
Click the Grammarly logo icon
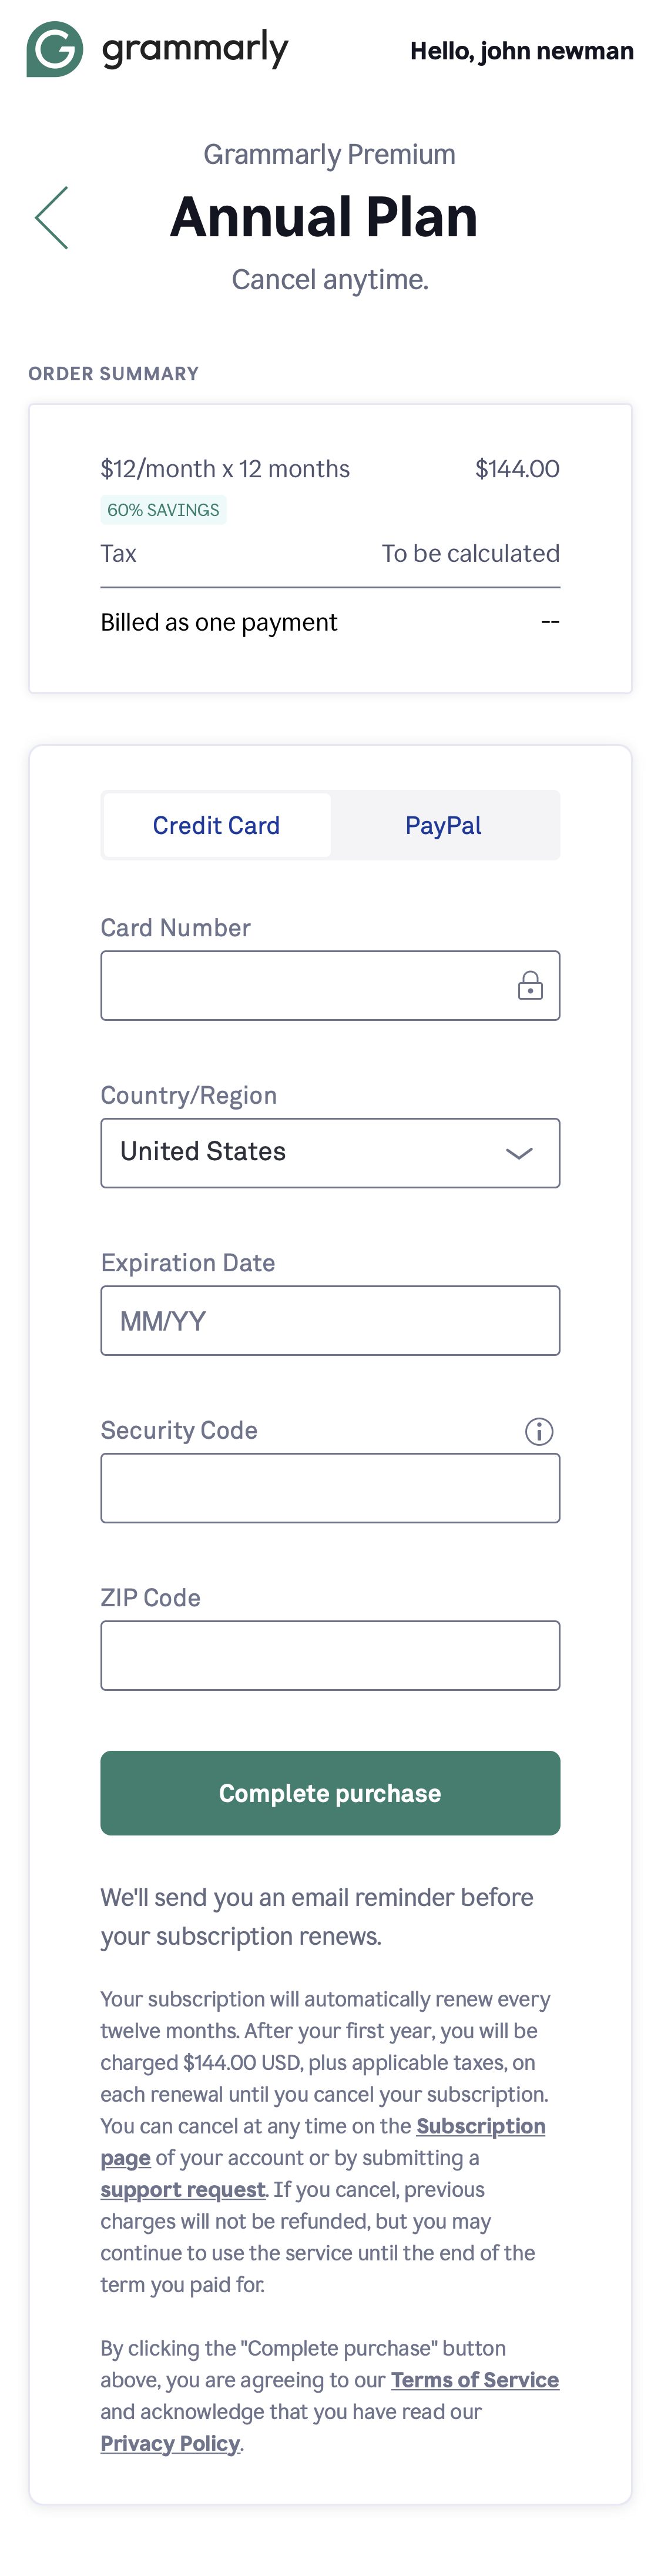(52, 48)
